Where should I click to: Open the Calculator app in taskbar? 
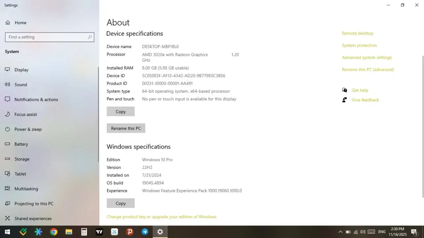coord(84,232)
